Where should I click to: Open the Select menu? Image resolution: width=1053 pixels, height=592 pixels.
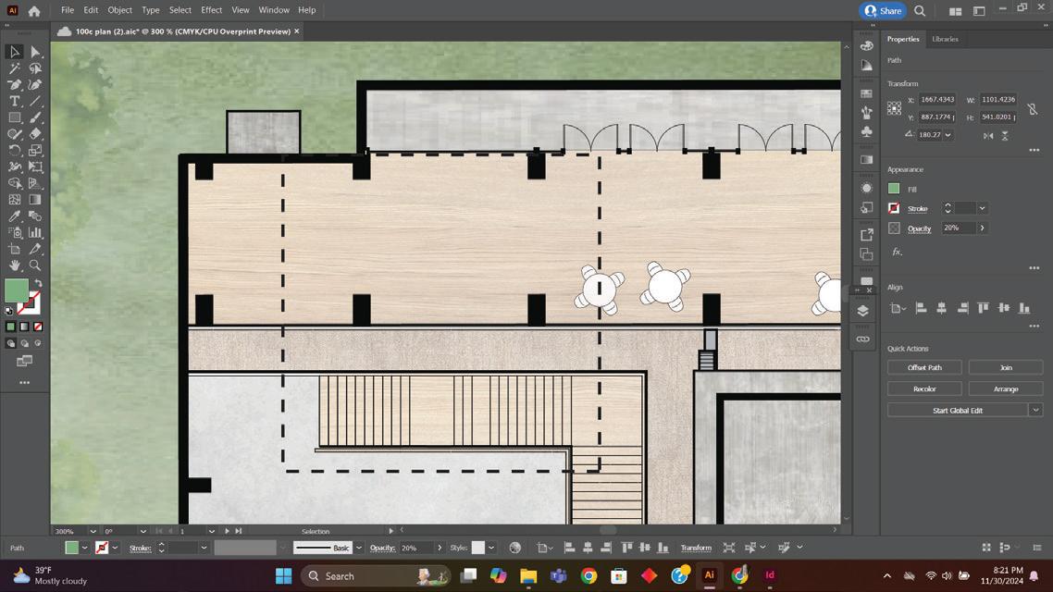tap(180, 10)
